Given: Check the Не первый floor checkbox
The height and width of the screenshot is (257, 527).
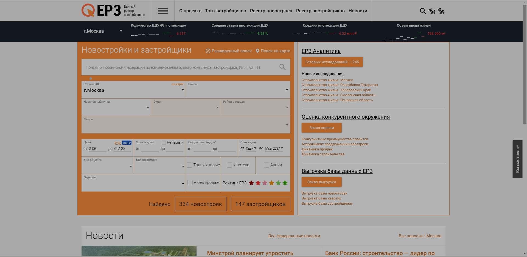Looking at the screenshot, I should click(x=164, y=142).
